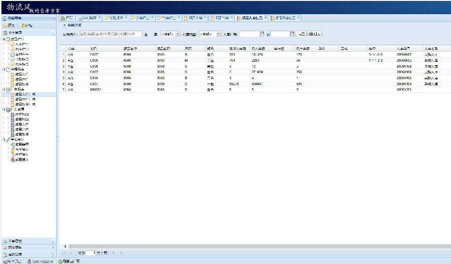Focus the page number field in the pager
Image resolution: width=451 pixels, height=264 pixels.
point(90,253)
